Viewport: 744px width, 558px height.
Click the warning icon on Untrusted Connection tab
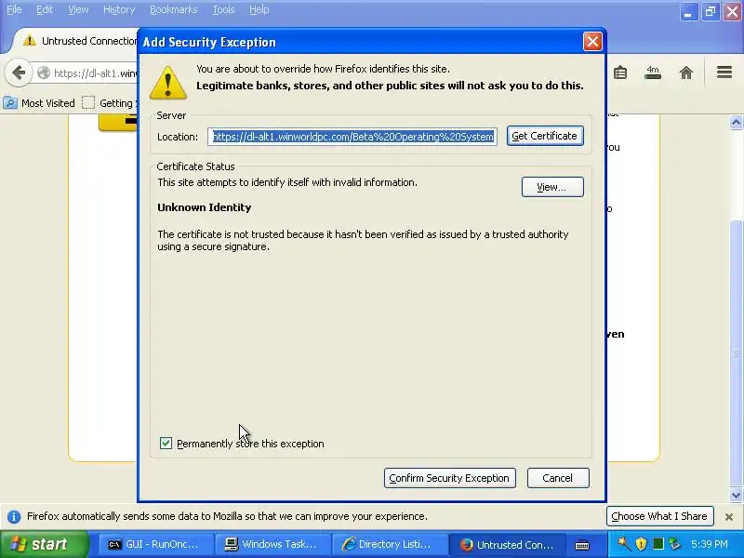[x=30, y=40]
